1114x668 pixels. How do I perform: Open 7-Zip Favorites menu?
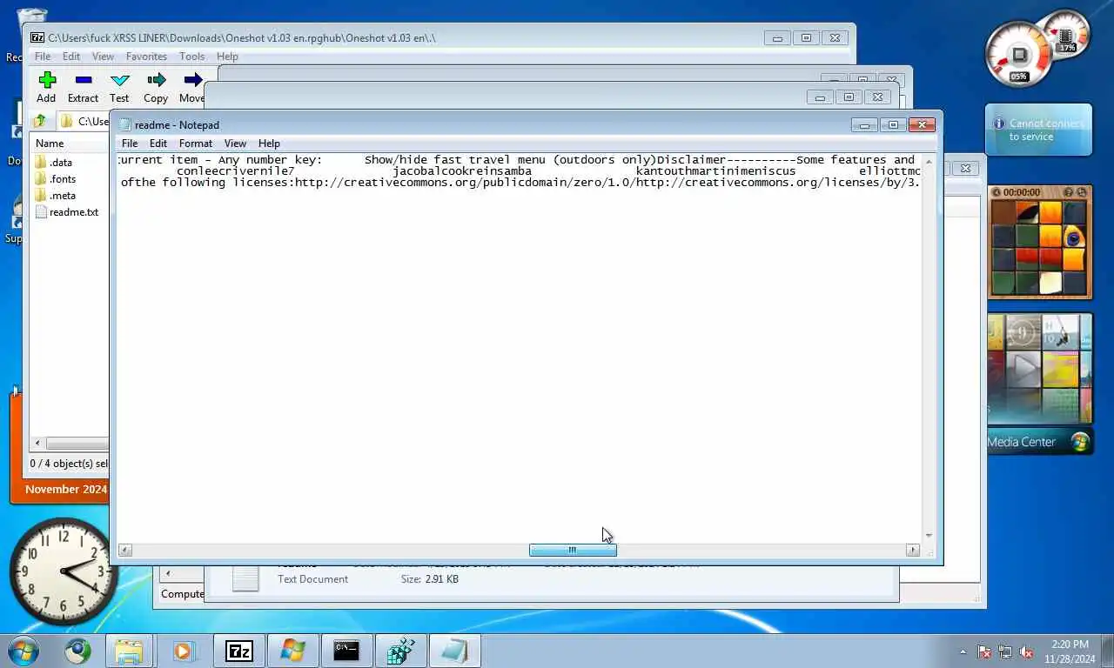point(146,57)
